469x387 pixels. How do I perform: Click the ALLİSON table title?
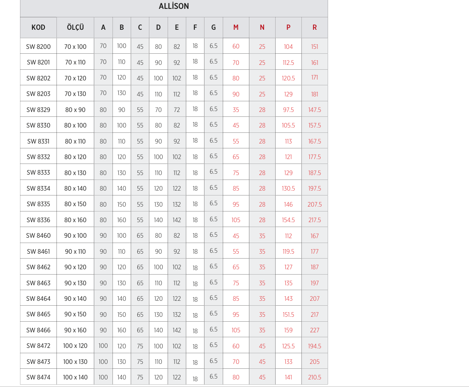(174, 6)
